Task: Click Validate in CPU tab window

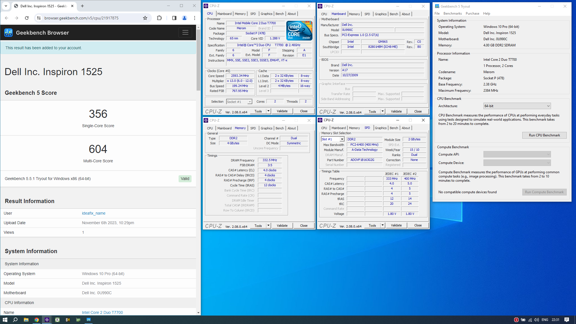Action: (x=282, y=111)
